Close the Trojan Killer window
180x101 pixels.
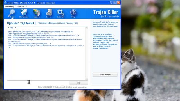tap(119, 3)
